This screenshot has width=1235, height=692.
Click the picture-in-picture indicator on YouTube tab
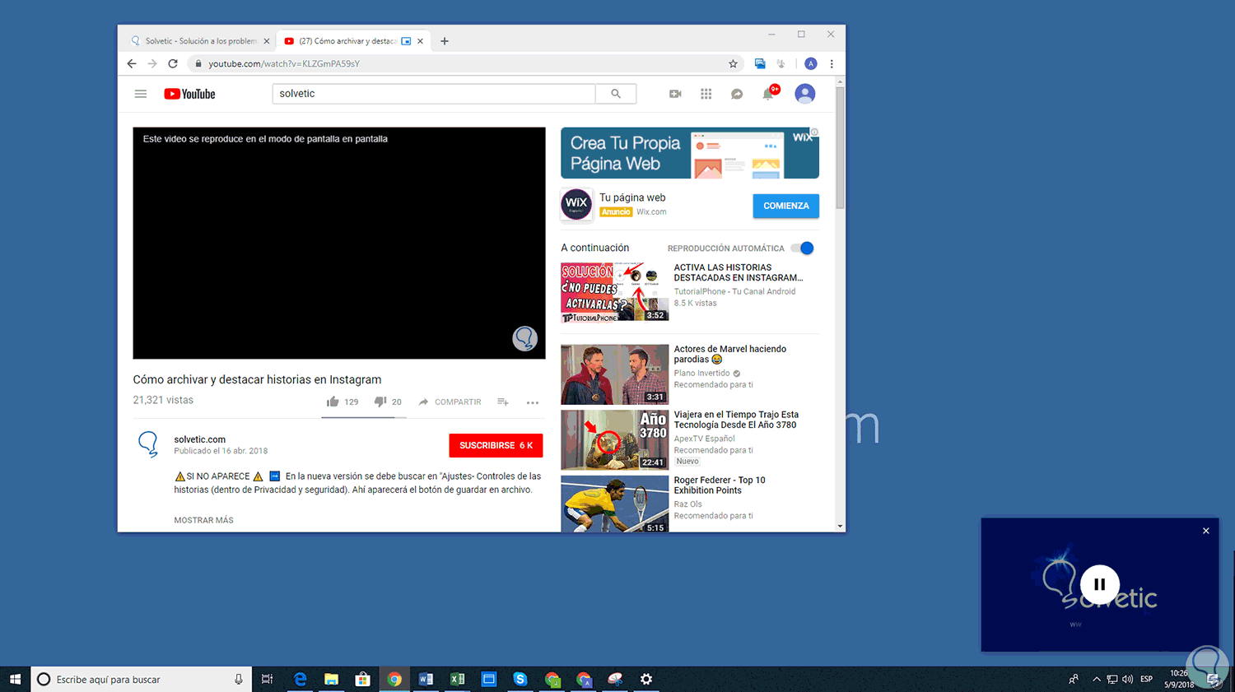(x=406, y=41)
